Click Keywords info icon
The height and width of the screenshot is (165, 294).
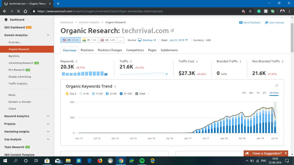[x=76, y=61]
